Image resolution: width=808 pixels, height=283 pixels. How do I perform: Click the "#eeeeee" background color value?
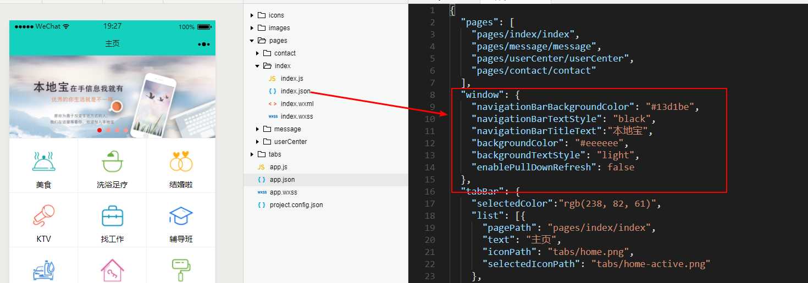pyautogui.click(x=600, y=143)
